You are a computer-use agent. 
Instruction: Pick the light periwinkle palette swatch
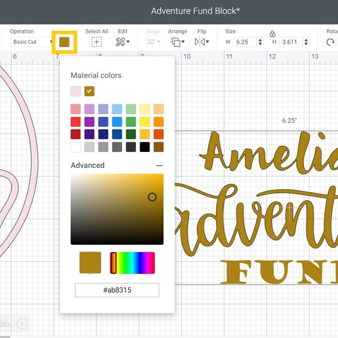(x=103, y=109)
